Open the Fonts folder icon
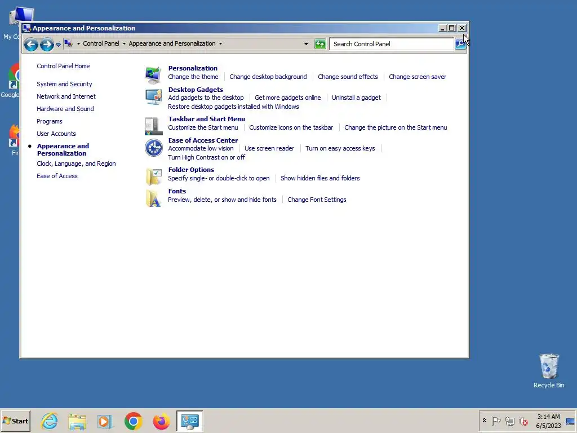The image size is (577, 433). pos(153,198)
